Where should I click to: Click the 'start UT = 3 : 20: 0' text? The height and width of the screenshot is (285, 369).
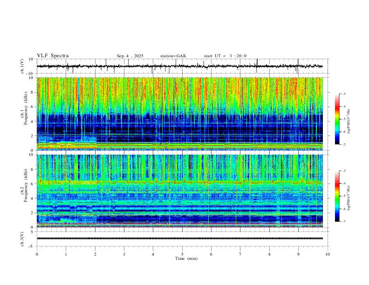click(x=225, y=56)
